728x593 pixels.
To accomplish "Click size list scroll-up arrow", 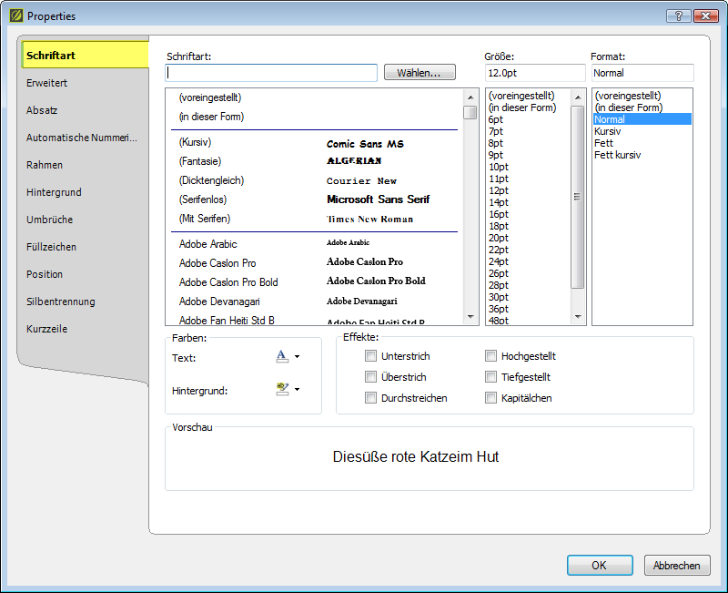I will click(577, 97).
